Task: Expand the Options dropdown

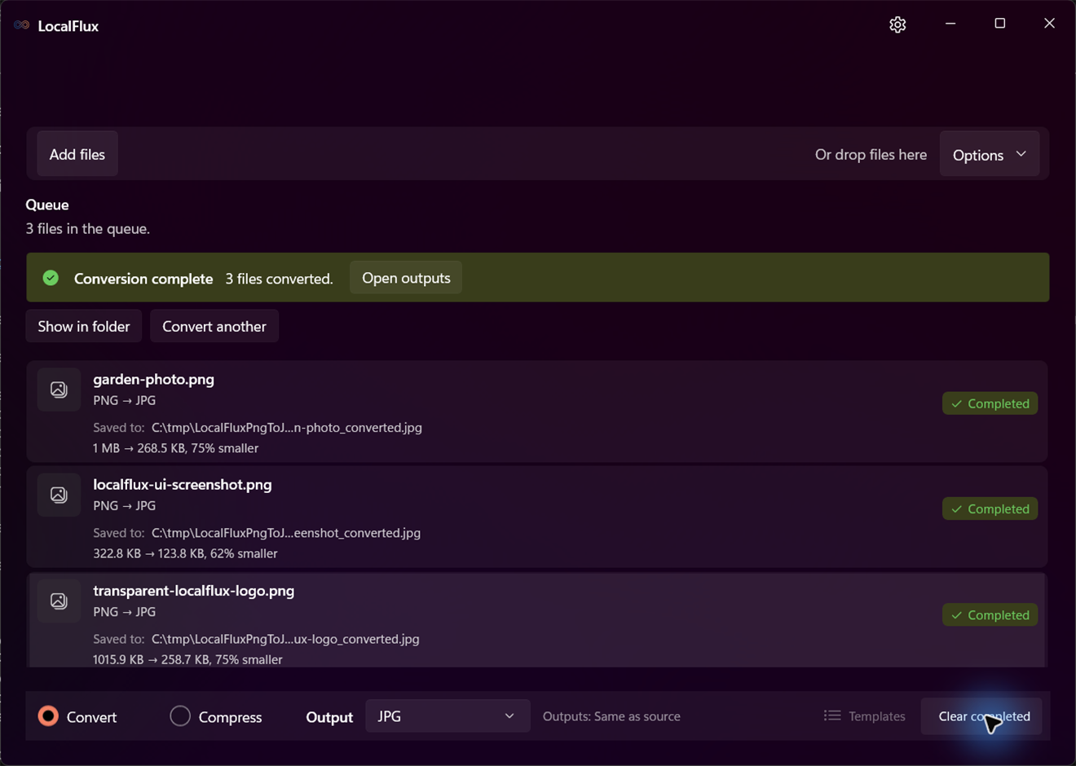Action: [x=990, y=154]
